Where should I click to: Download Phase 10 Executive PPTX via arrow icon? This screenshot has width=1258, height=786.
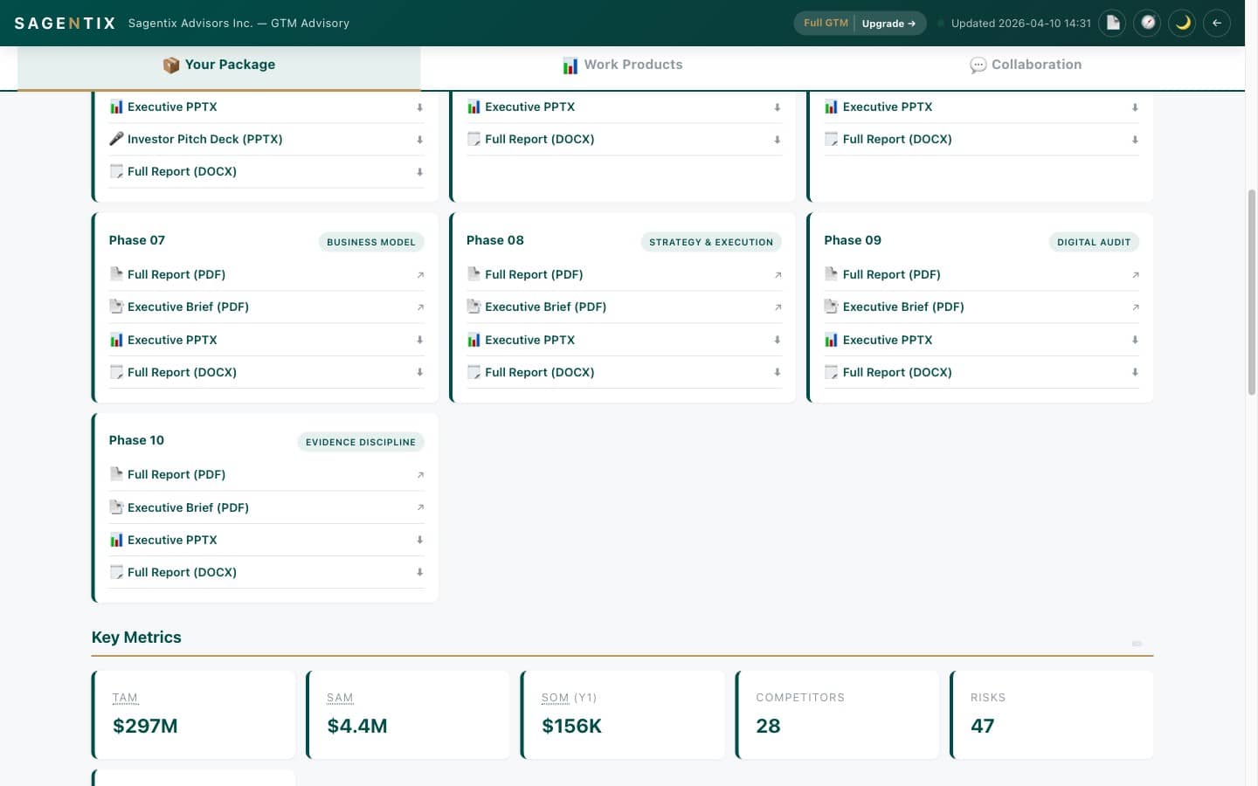419,540
